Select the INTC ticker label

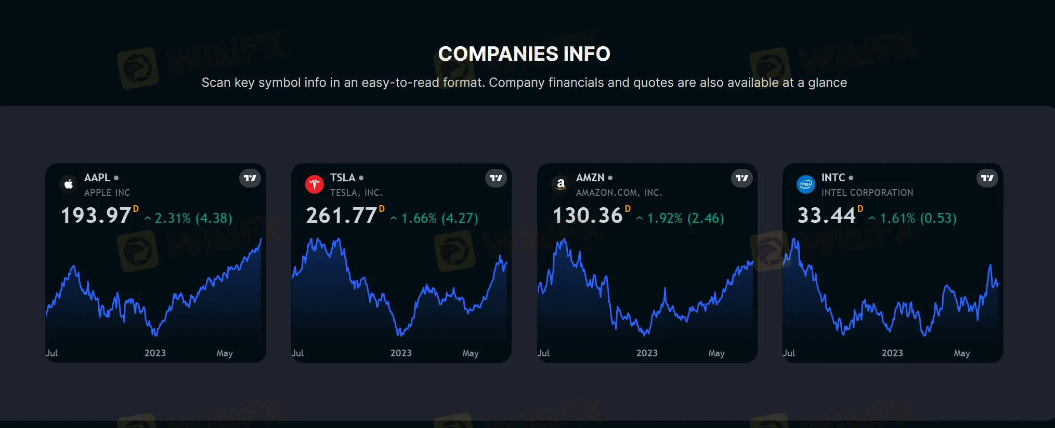(x=833, y=178)
